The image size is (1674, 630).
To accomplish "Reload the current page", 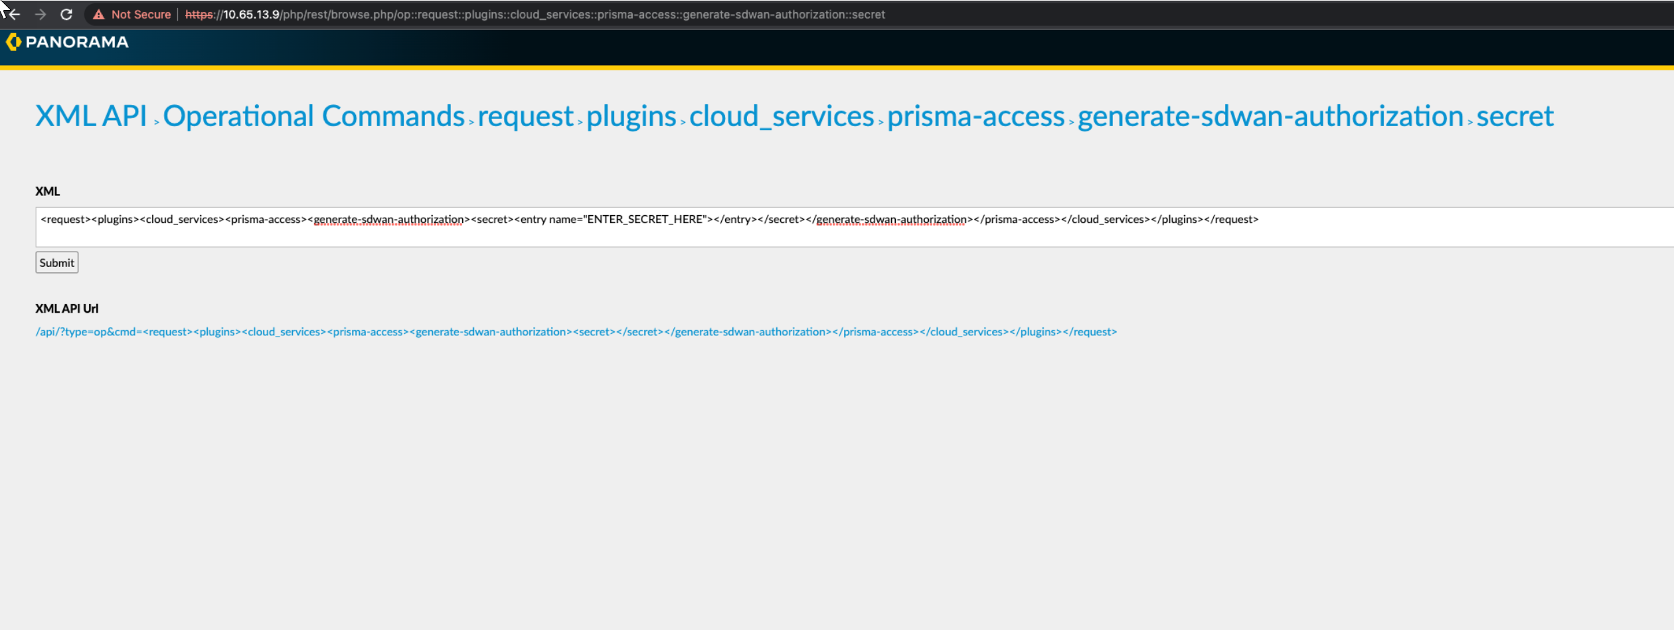I will (66, 14).
